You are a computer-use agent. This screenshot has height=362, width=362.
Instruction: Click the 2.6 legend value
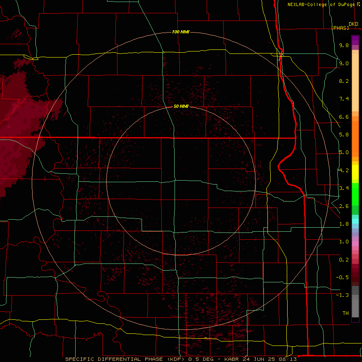344,206
